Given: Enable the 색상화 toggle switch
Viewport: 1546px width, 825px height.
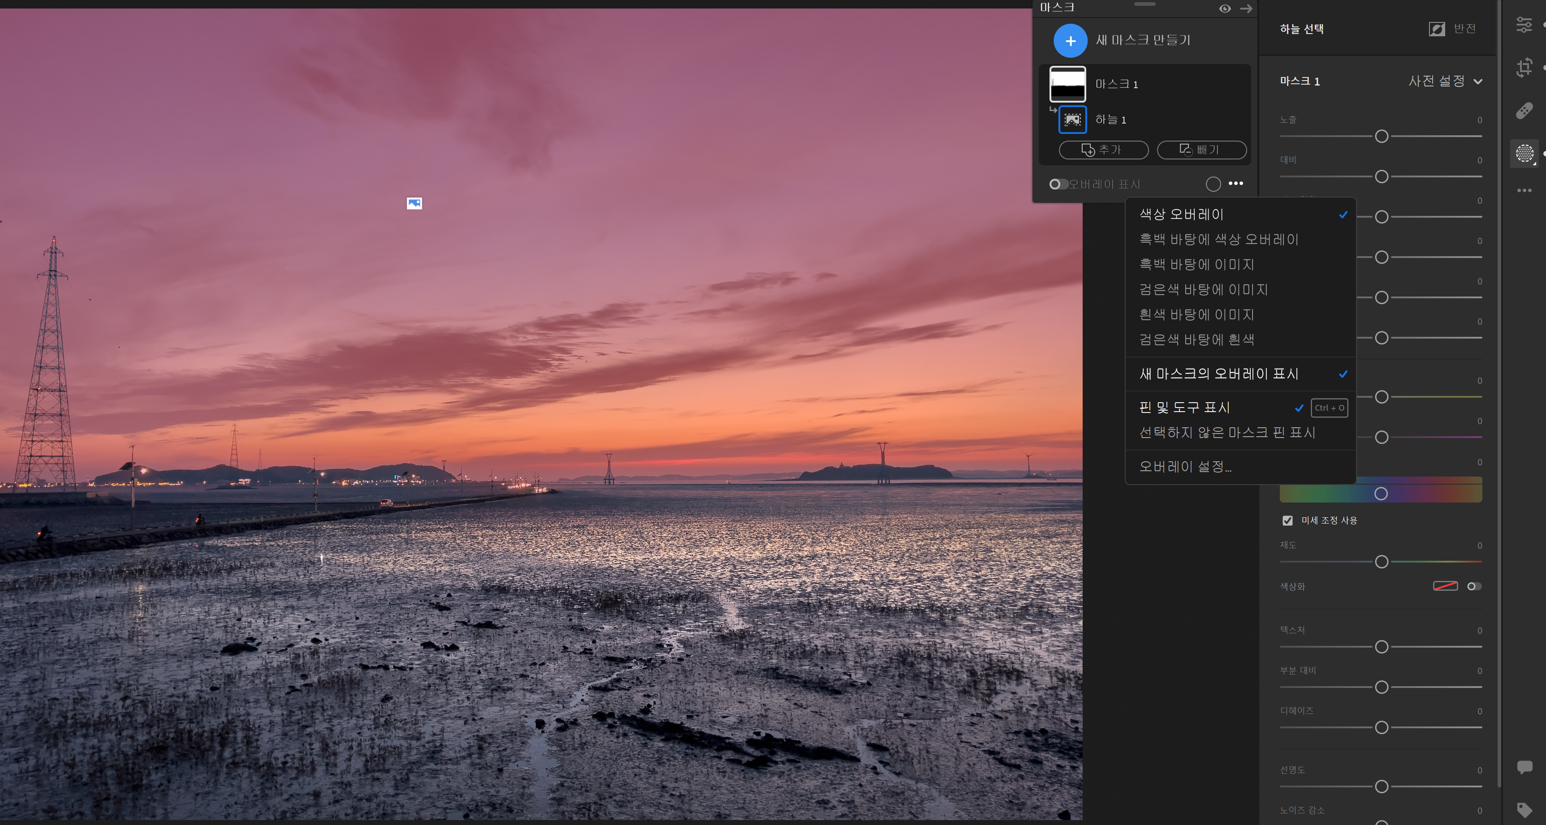Looking at the screenshot, I should (x=1474, y=586).
